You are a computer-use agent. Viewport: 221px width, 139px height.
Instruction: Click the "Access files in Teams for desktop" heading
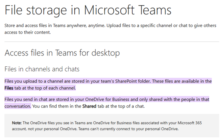62,53
